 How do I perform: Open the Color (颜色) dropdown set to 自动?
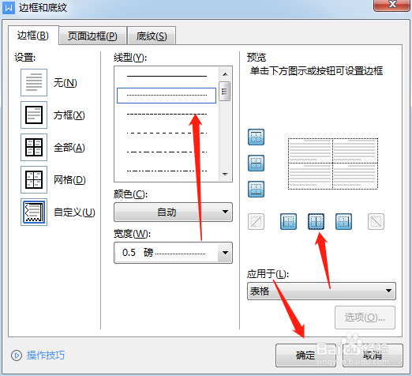click(x=173, y=212)
